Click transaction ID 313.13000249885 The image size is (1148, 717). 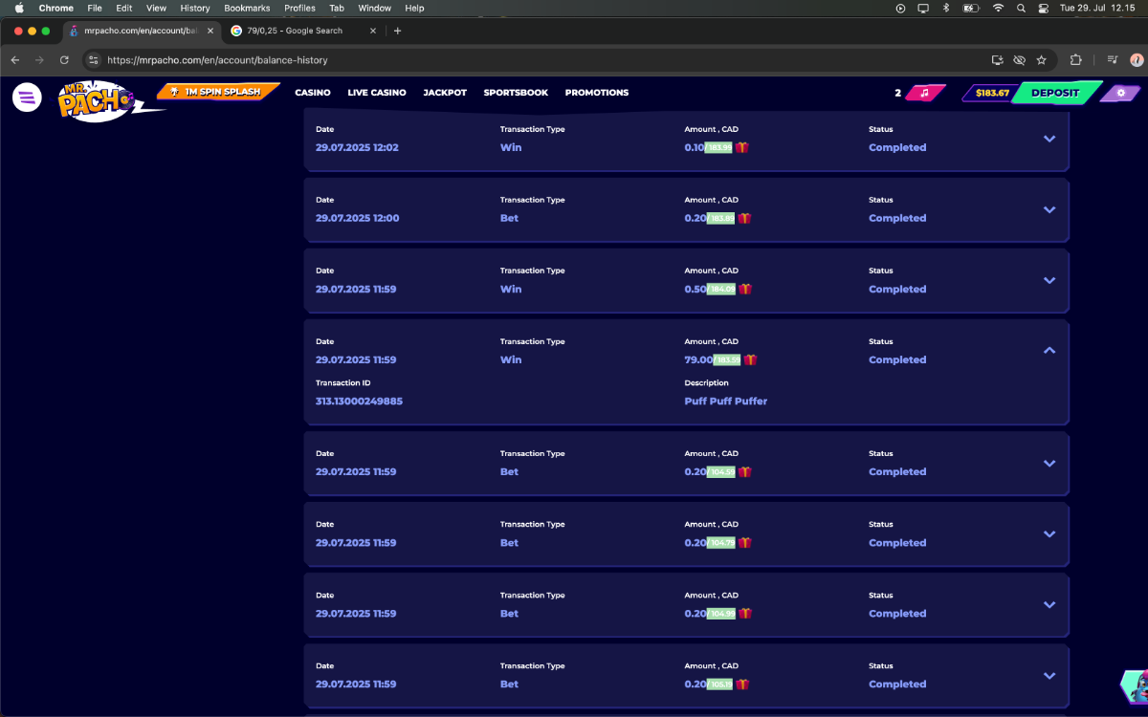coord(359,402)
